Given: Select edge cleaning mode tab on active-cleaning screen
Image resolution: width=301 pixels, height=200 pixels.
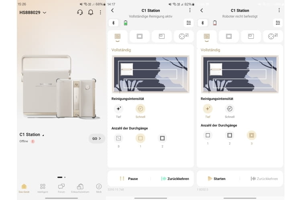Looking at the screenshot, I should pyautogui.click(x=140, y=36).
